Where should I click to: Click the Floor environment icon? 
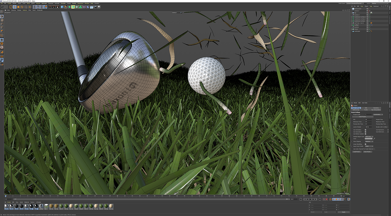pos(91,7)
